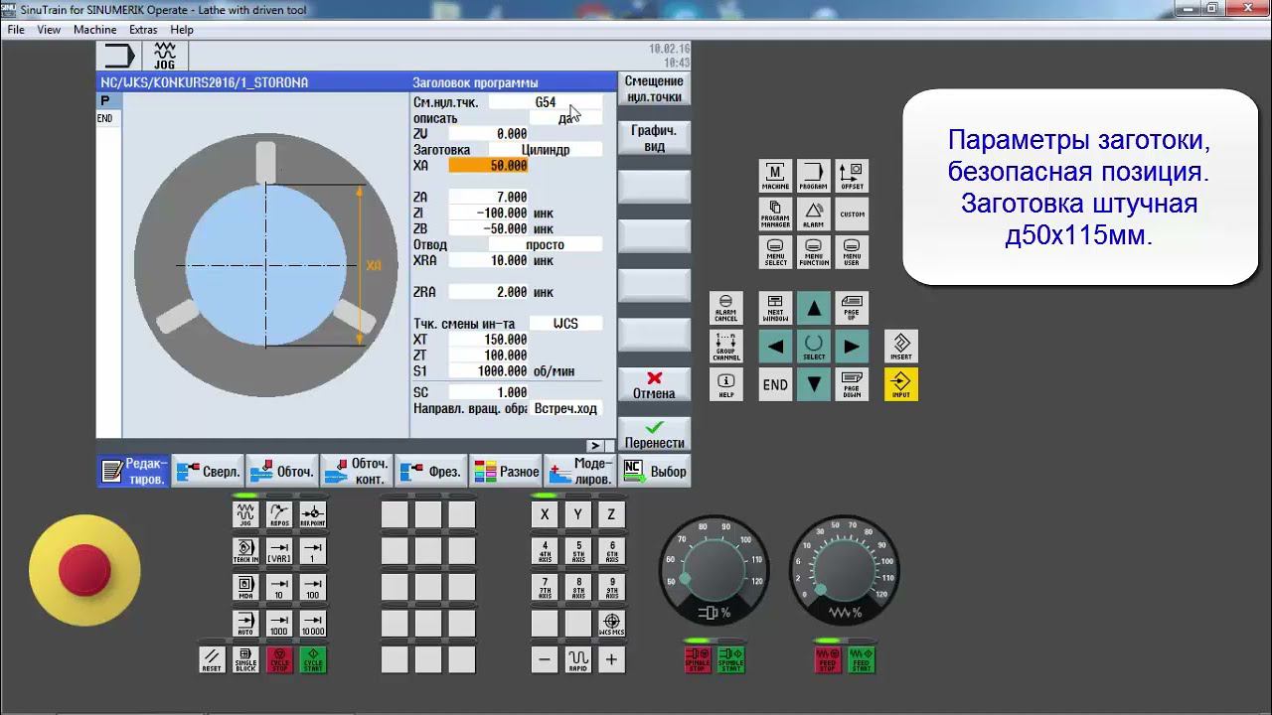This screenshot has width=1272, height=715.
Task: Click the MENU SELECT key
Action: click(x=775, y=251)
